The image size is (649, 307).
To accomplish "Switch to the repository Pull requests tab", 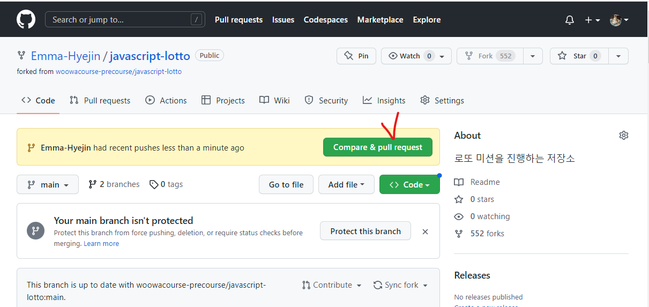I will click(100, 100).
